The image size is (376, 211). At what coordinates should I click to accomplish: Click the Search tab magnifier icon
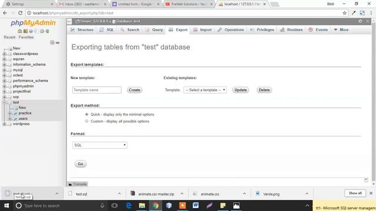point(122,30)
